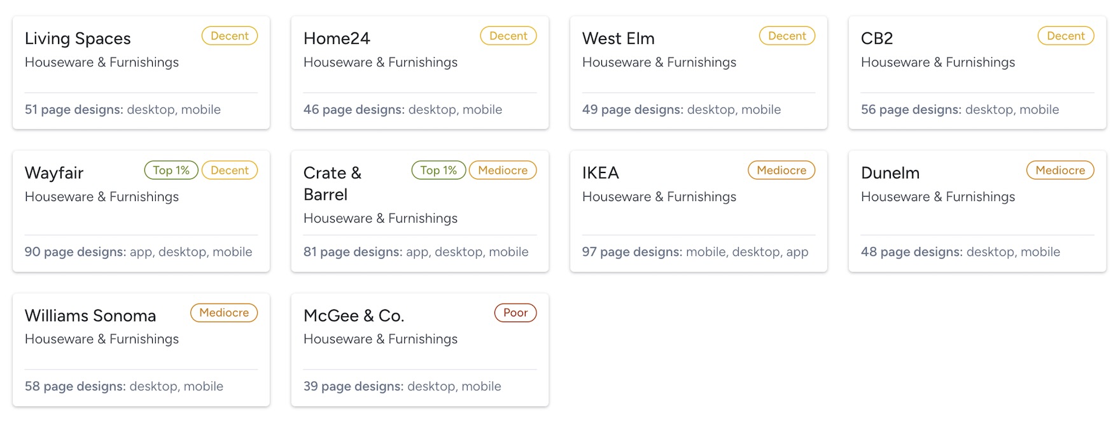1120x422 pixels.
Task: Click the Top 1% badge on Wayfair
Action: 171,171
